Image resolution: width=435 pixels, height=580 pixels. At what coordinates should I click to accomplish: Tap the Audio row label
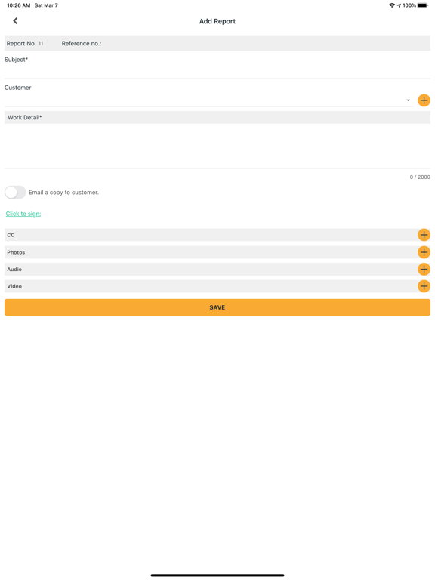click(x=14, y=270)
